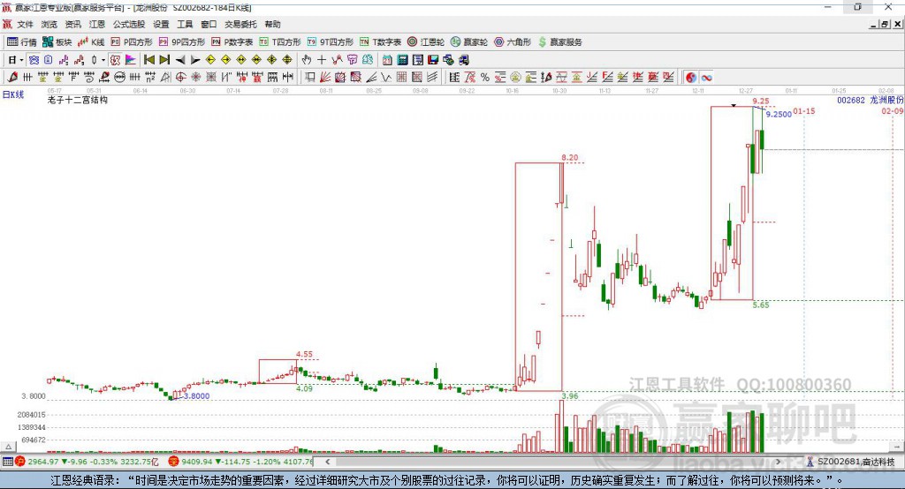Click the 行情 quotes toolbar button

click(x=22, y=42)
